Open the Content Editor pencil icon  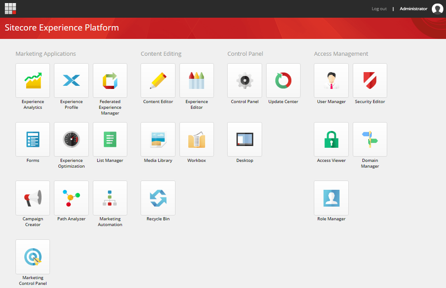158,81
